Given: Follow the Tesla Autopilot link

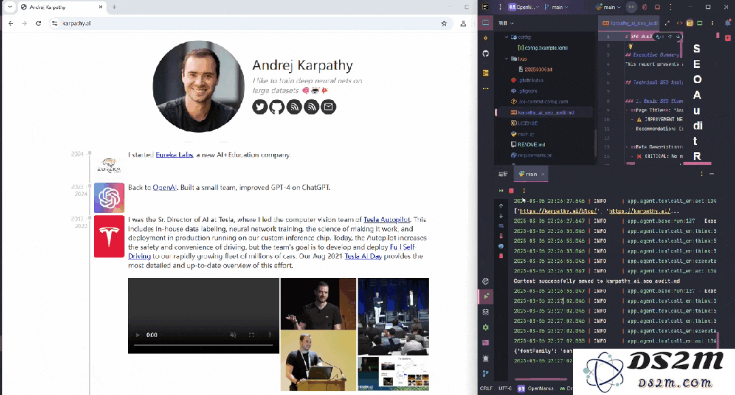Looking at the screenshot, I should [x=387, y=219].
